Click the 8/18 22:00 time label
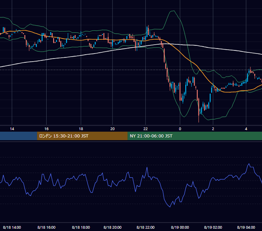 (146, 227)
